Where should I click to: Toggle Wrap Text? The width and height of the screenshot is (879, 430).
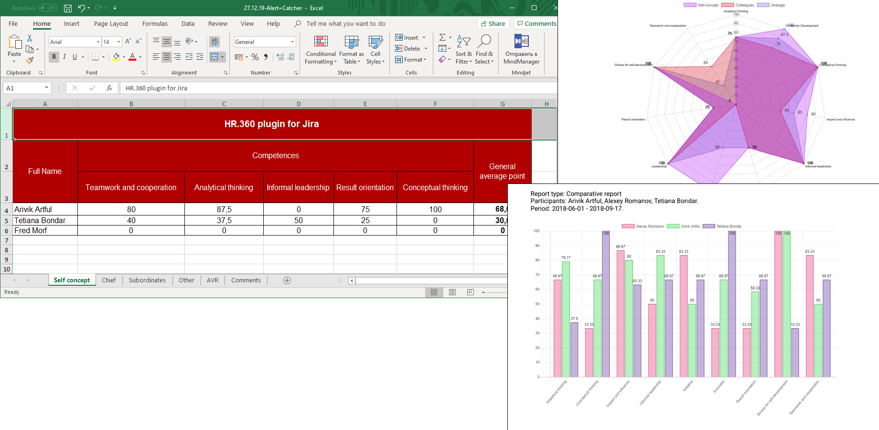215,42
